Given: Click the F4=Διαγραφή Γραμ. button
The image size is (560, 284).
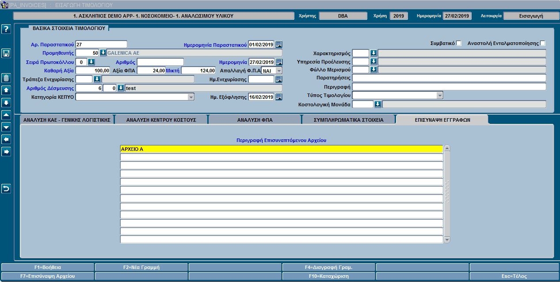Looking at the screenshot, I should click(x=329, y=267).
